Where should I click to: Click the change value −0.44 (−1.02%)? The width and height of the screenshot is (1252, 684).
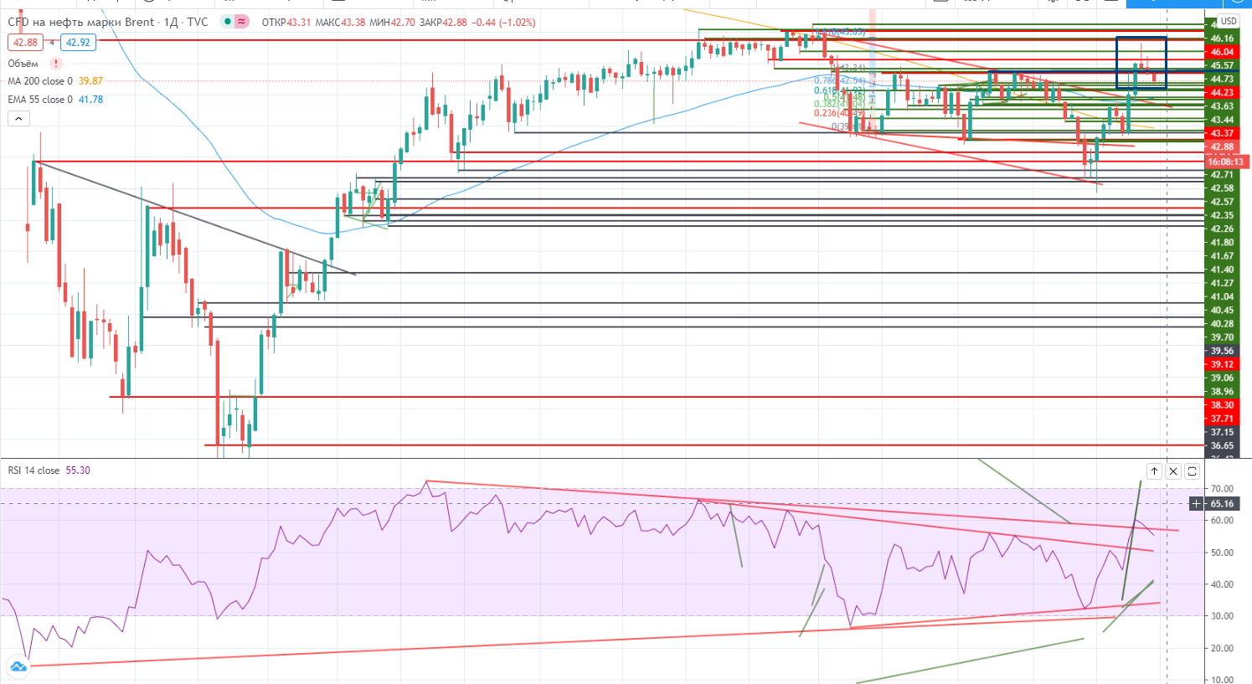pos(503,23)
